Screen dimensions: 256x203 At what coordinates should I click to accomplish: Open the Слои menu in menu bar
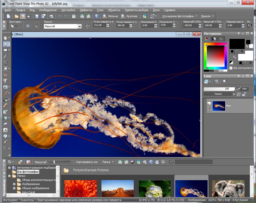[x=100, y=10]
